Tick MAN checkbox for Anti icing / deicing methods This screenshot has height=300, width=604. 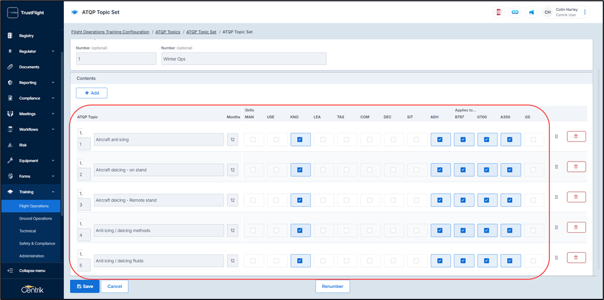pyautogui.click(x=253, y=230)
